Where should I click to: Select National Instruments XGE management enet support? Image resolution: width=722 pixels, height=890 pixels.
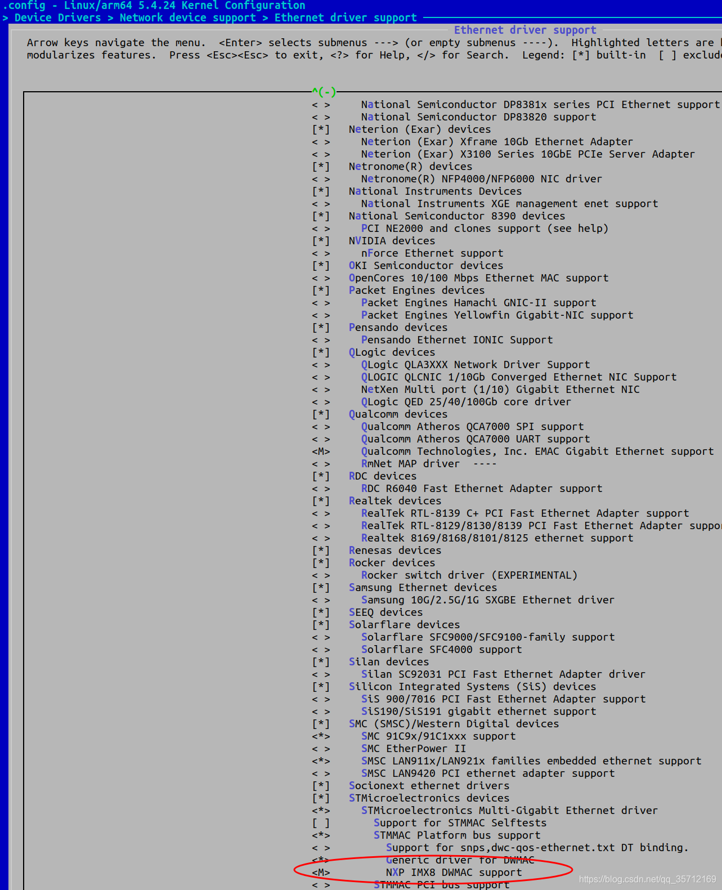tap(509, 204)
